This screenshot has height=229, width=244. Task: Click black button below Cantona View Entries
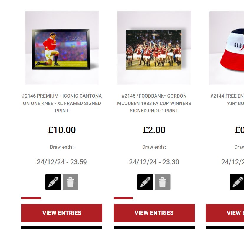[62, 227]
